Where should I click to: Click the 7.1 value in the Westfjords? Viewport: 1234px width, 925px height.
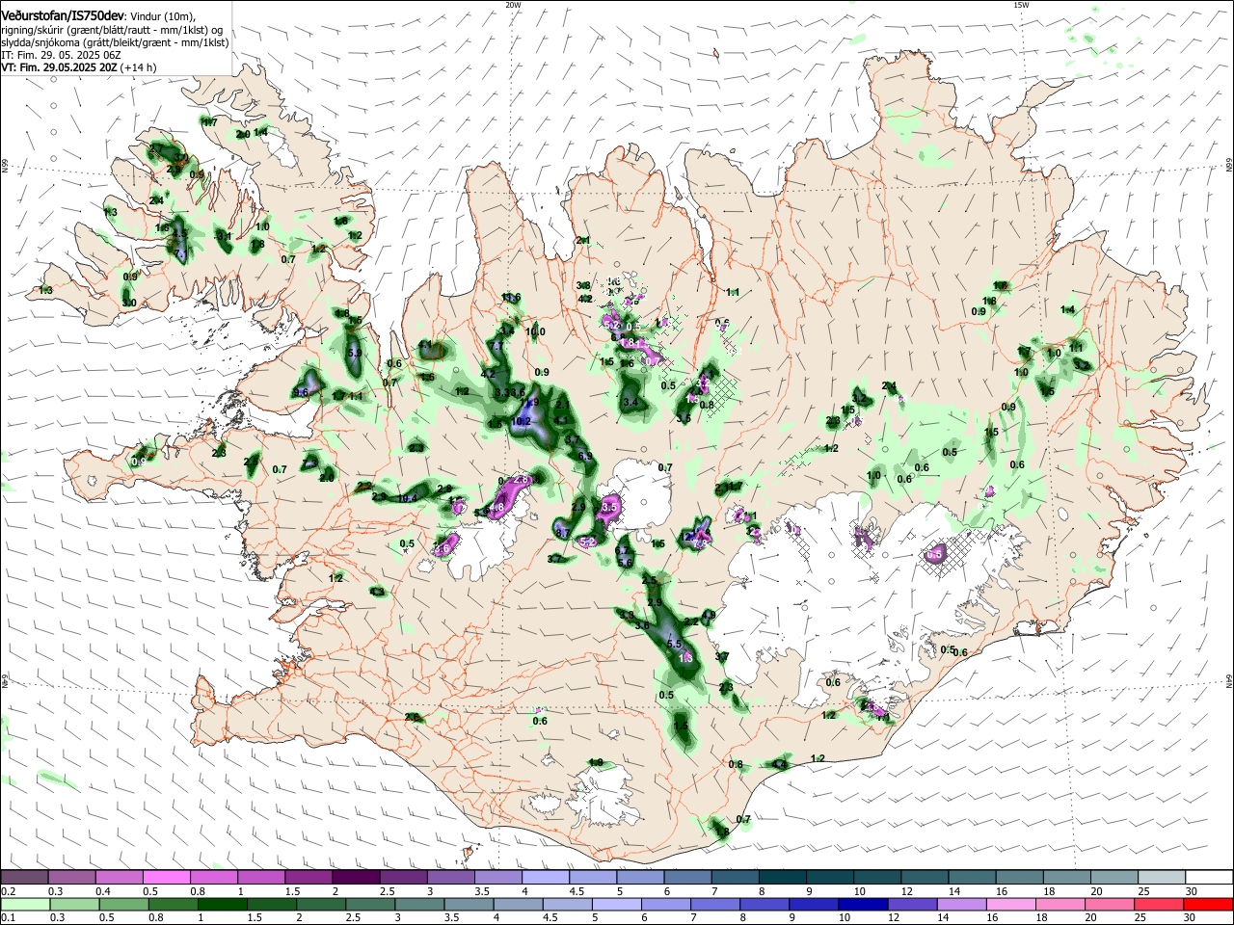pos(180,252)
